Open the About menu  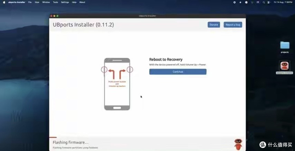point(82,2)
